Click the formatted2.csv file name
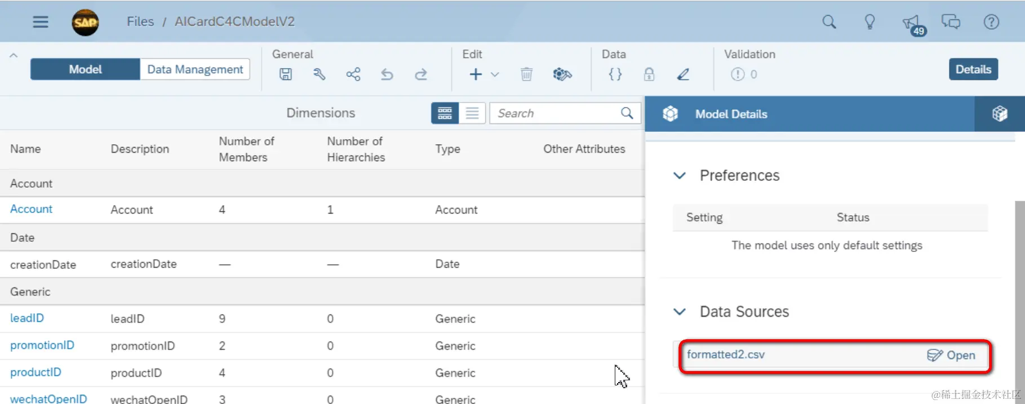This screenshot has height=404, width=1025. point(725,354)
